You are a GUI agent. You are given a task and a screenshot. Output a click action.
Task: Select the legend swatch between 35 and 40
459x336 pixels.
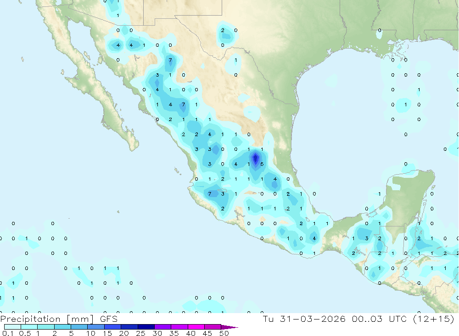point(179,327)
